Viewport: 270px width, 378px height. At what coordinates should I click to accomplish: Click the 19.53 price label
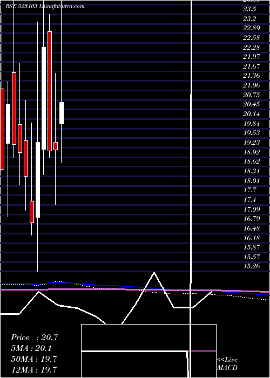[x=252, y=133]
